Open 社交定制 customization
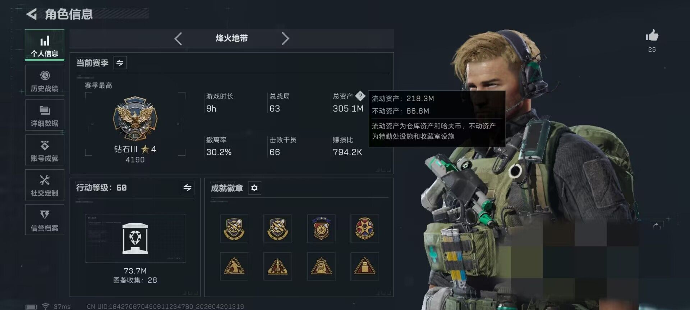This screenshot has height=310, width=690. (45, 185)
